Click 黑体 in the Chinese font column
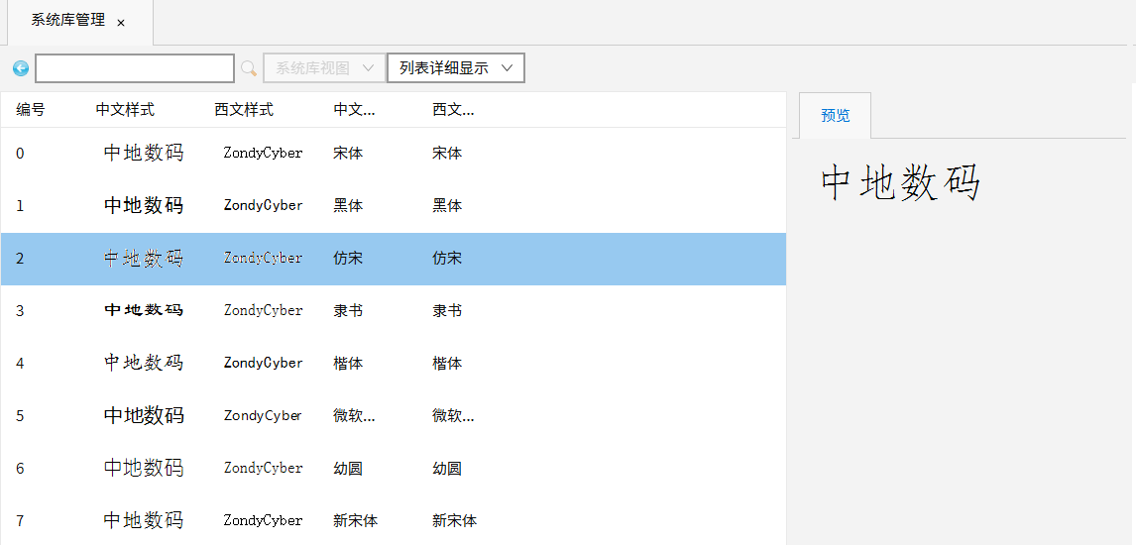Screen dimensions: 1136x545 pos(349,206)
